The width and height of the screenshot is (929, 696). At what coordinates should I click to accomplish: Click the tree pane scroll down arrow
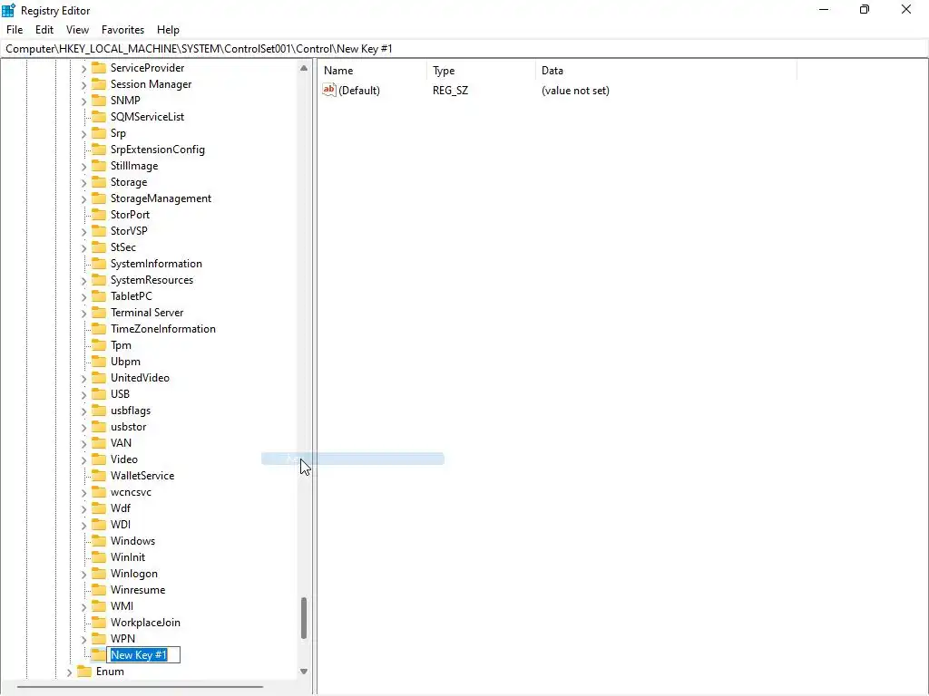point(304,672)
